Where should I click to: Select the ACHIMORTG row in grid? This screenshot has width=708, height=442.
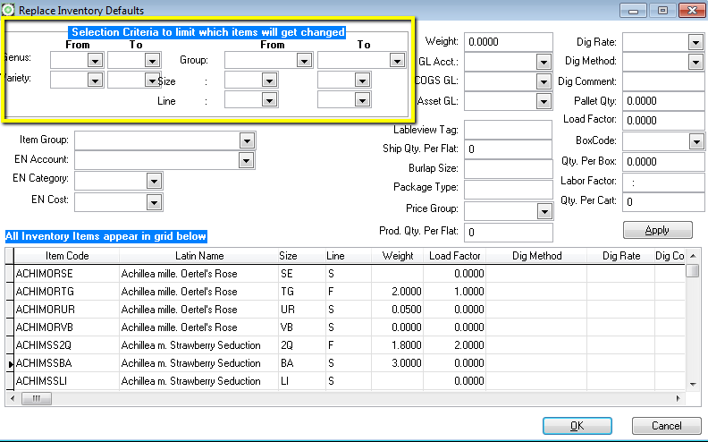coord(45,292)
